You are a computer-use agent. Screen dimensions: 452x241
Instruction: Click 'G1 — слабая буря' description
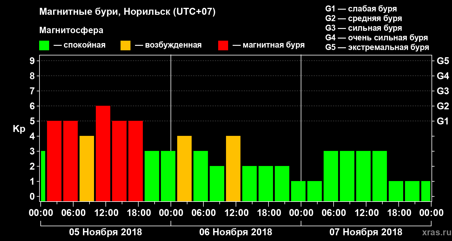tap(361, 9)
